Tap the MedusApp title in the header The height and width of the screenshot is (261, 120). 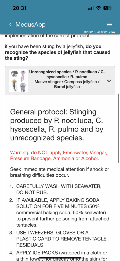tap(30, 25)
